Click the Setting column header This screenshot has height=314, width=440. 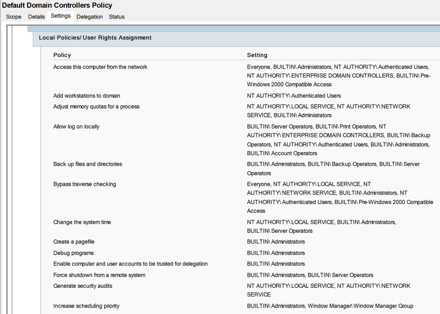tap(257, 55)
